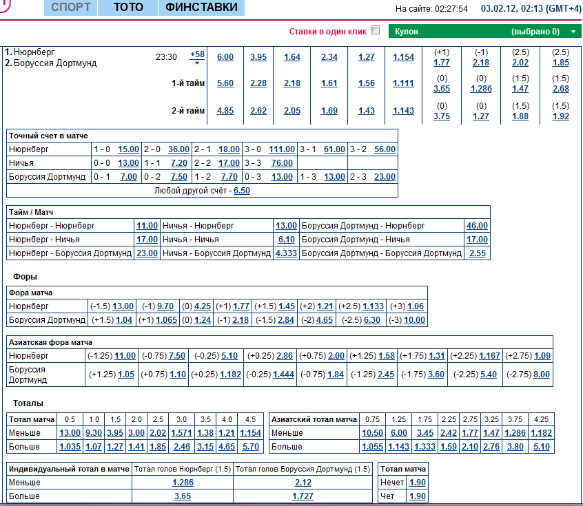Pick exact score 0 - 1 odds 7.00
Viewport: 583px width, 506px height.
click(x=129, y=177)
